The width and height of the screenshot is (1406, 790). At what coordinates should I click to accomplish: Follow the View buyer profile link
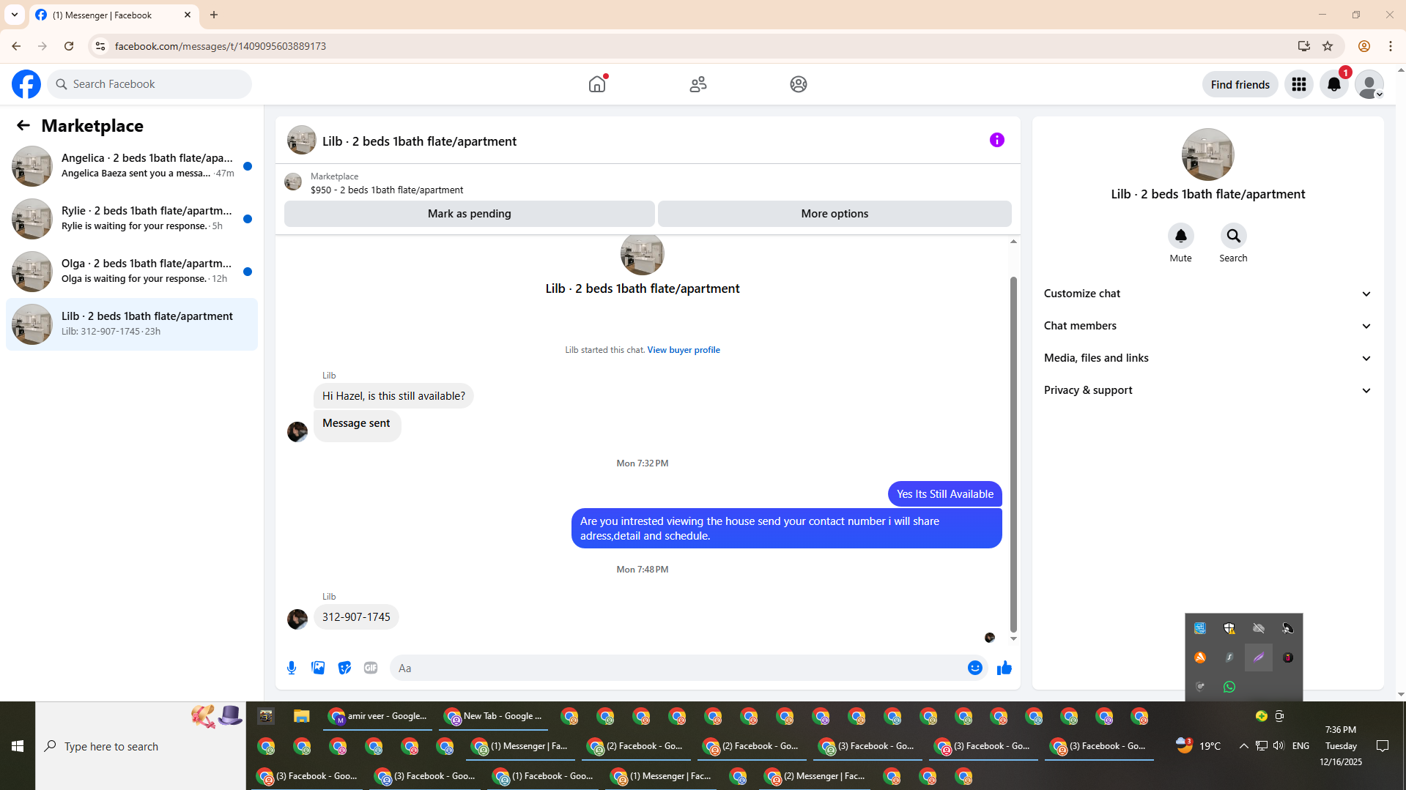tap(684, 350)
